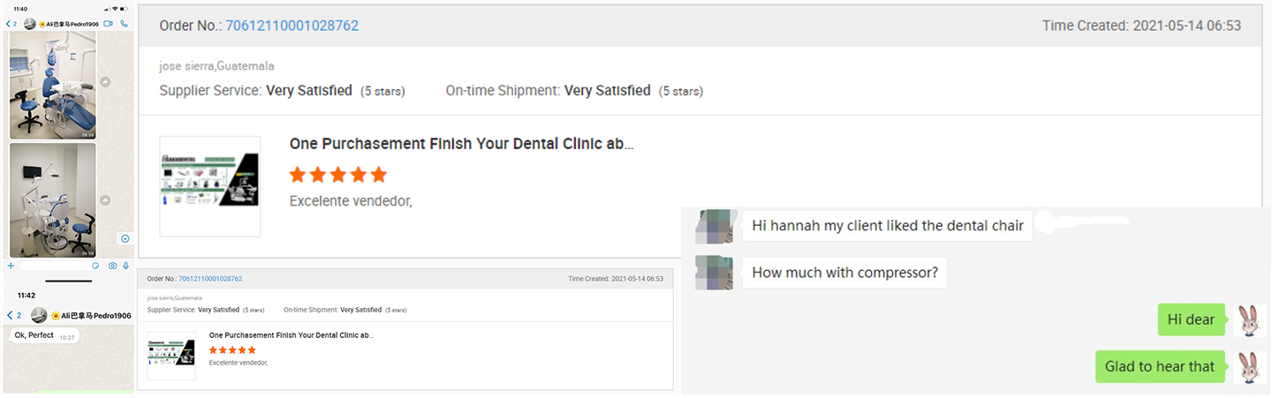Tap the plus attachment icon

(x=11, y=266)
